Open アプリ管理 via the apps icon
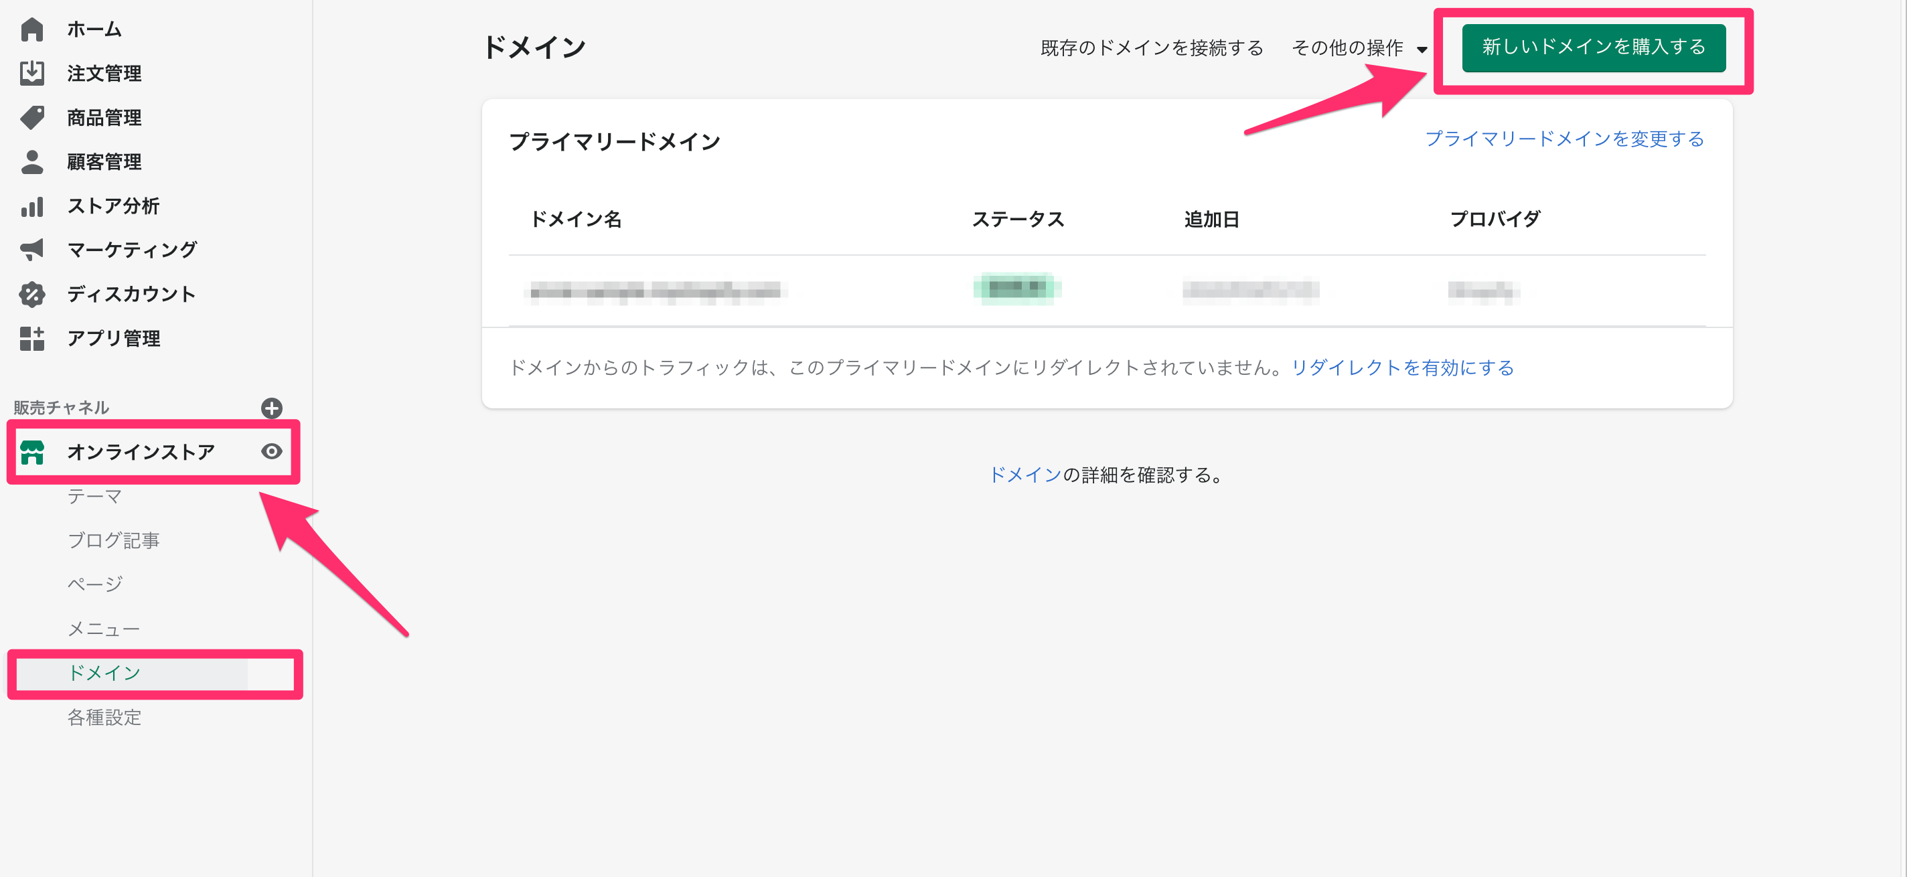 pos(32,338)
